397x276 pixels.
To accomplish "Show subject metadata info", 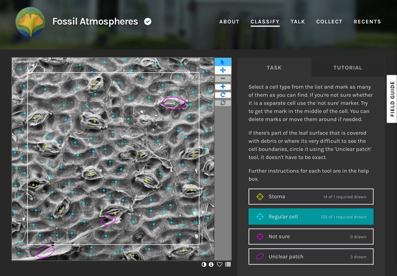I will click(x=211, y=264).
